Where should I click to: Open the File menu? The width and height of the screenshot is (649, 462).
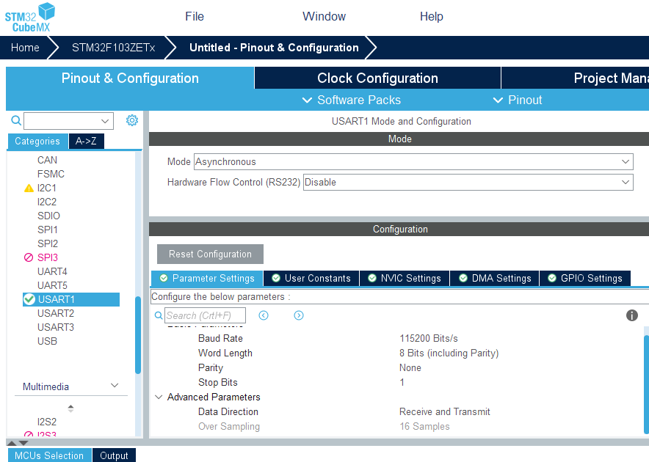click(195, 17)
